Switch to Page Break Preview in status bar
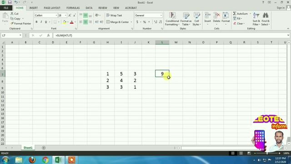 pyautogui.click(x=249, y=153)
